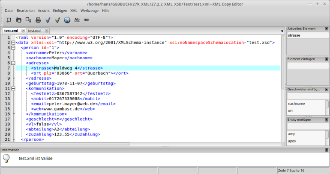330x174 pixels.
Task: Click the Print toolbar icon
Action: click(x=38, y=20)
